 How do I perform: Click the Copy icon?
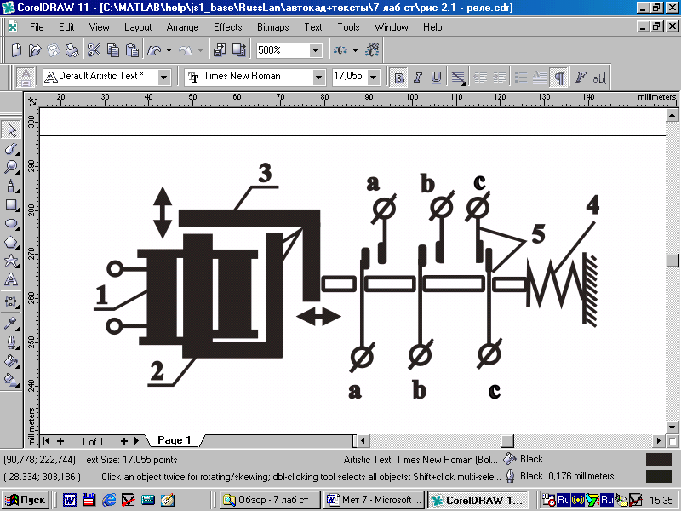point(113,50)
